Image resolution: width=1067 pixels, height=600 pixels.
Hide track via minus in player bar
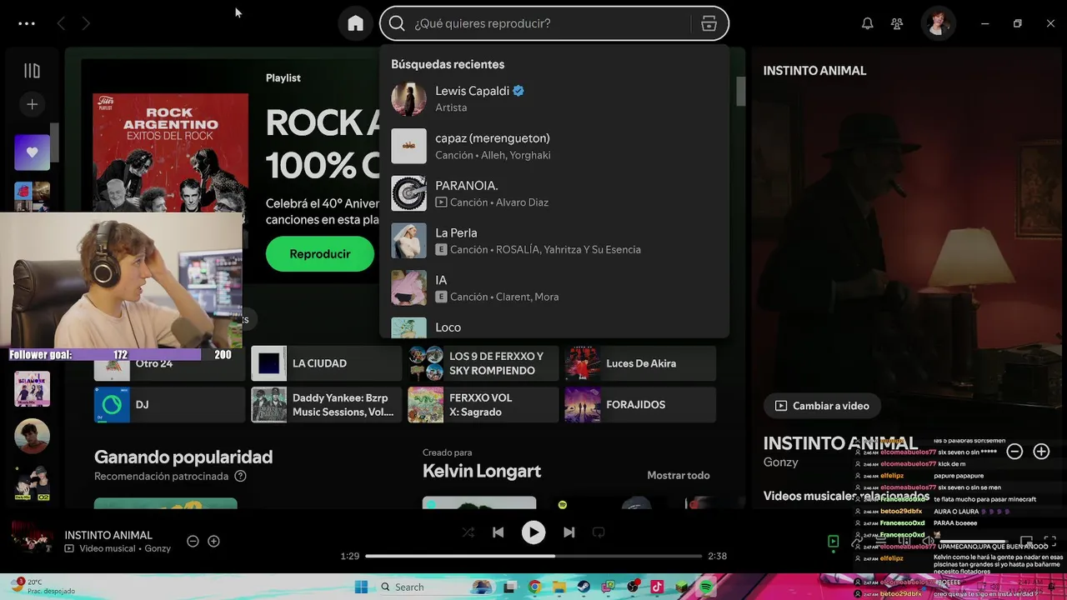(193, 542)
